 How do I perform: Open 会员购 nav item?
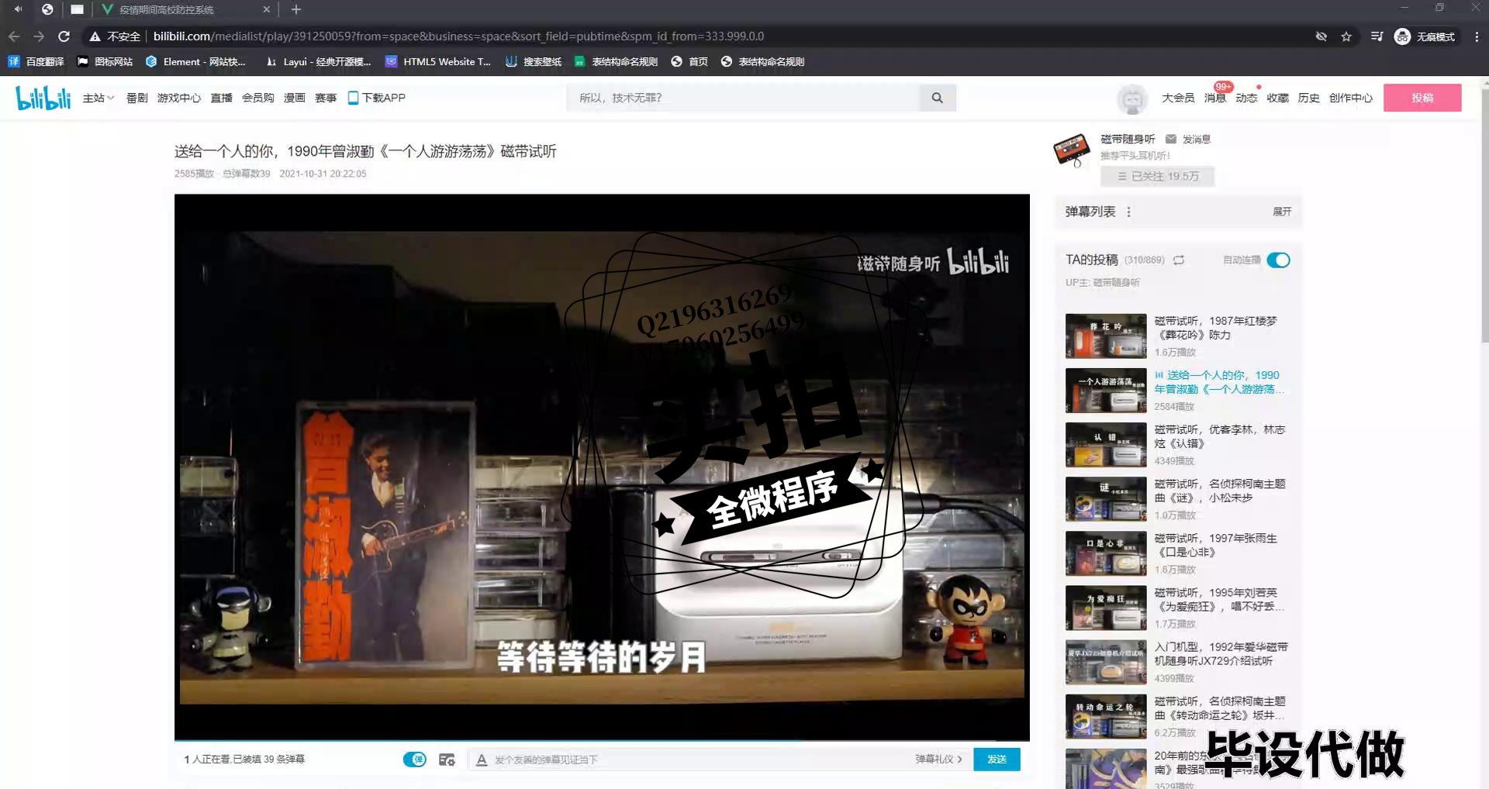(258, 98)
